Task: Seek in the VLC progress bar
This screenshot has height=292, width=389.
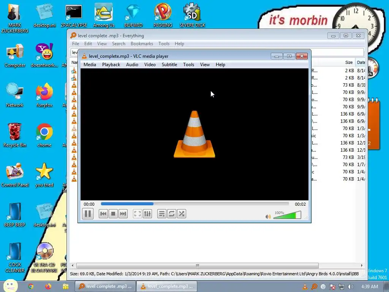Action: coord(195,204)
